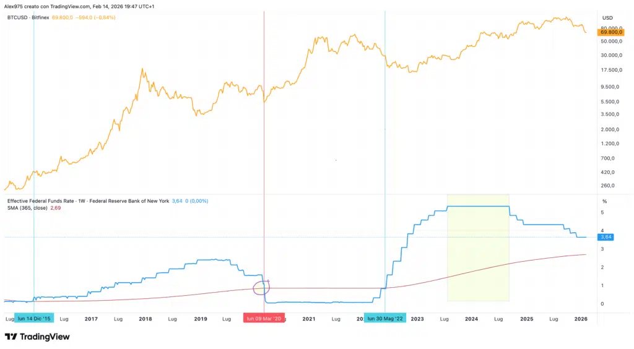This screenshot has width=634, height=349.
Task: Click the red 'lun 09 Mar '20' date label
Action: 264,319
